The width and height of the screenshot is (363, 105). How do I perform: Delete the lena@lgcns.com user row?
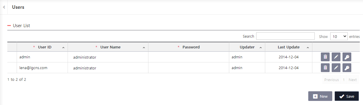pyautogui.click(x=325, y=68)
